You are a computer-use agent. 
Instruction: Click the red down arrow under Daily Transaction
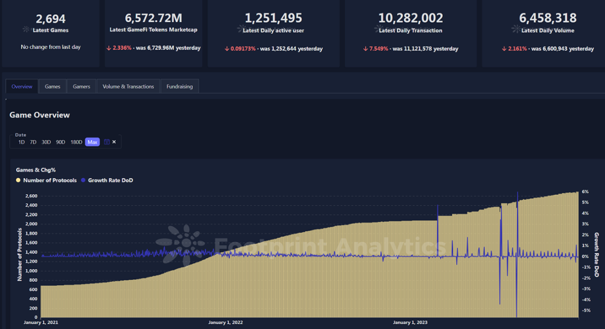pyautogui.click(x=365, y=48)
